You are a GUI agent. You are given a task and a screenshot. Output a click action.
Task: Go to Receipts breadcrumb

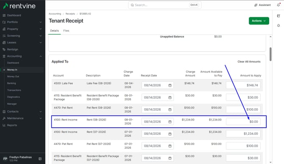(x=70, y=14)
